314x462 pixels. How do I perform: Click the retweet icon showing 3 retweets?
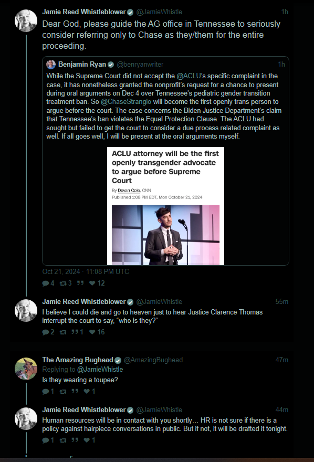(x=63, y=283)
